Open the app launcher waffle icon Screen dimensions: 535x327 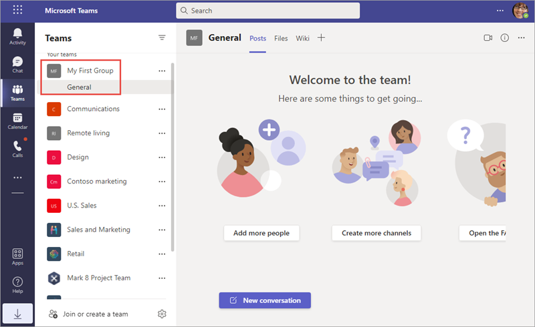18,10
